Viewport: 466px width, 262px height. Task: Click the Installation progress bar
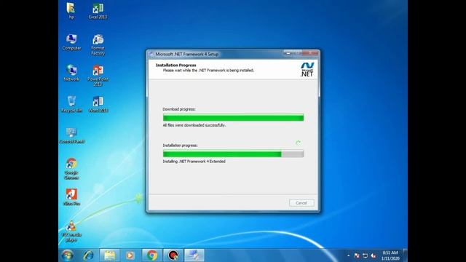pos(233,154)
